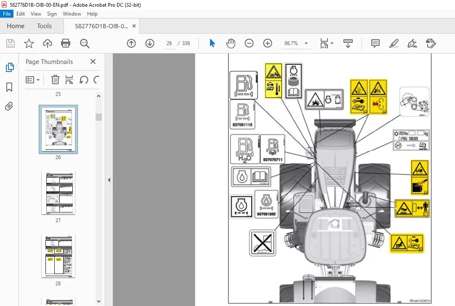Add document to starred favorites
The image size is (455, 306).
click(x=29, y=43)
